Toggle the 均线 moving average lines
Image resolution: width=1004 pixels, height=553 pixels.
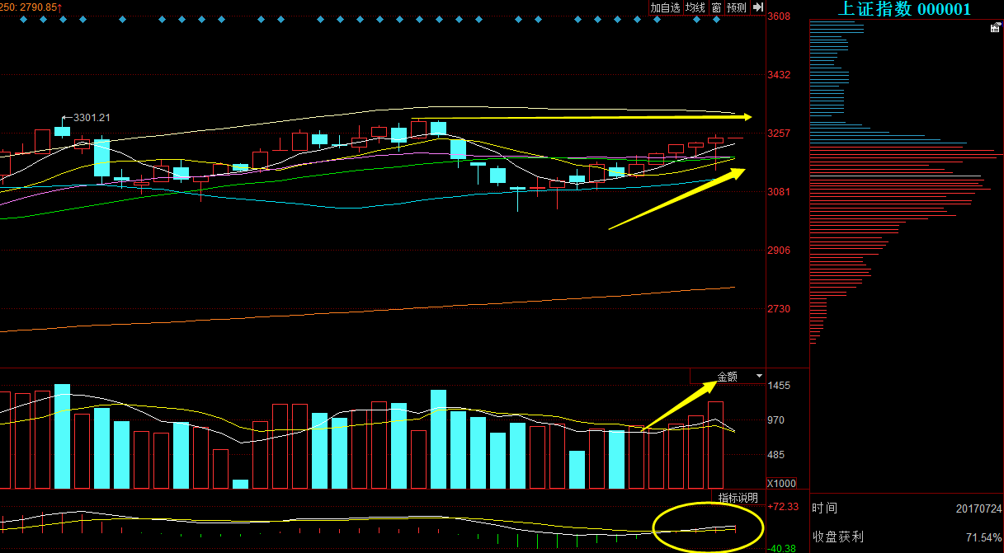tap(695, 7)
